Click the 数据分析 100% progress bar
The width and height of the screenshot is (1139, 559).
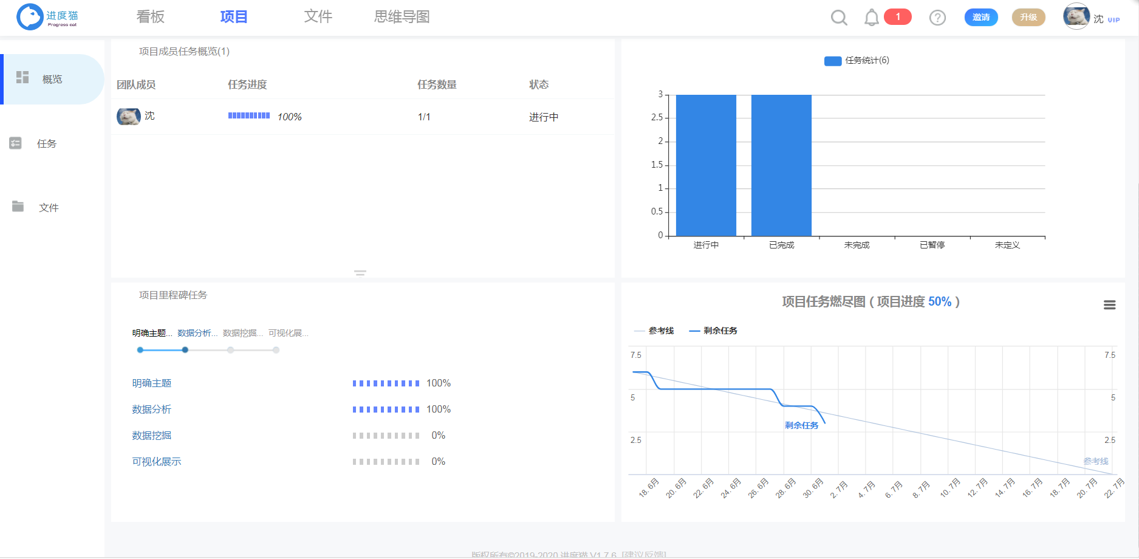(386, 410)
